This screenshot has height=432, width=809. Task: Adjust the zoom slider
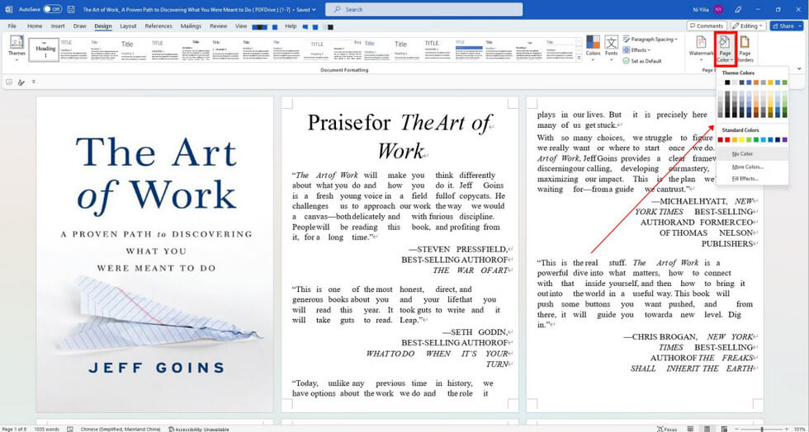[x=762, y=429]
